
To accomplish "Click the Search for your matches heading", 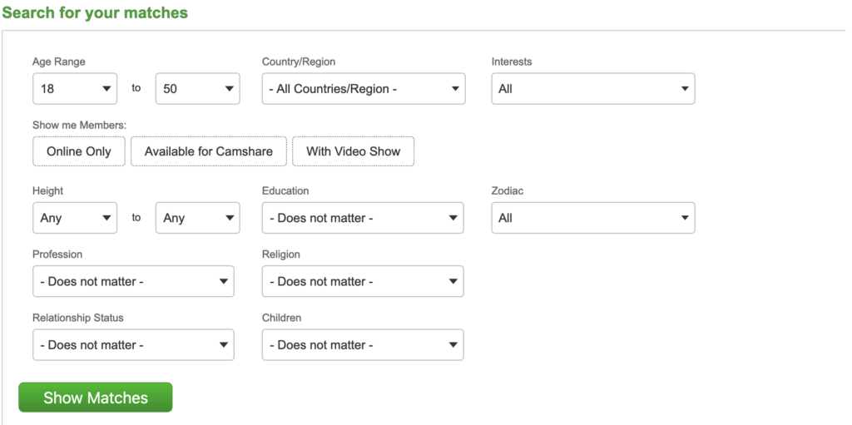I will (95, 12).
